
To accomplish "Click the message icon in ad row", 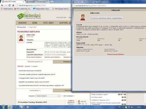I will 83,104.
